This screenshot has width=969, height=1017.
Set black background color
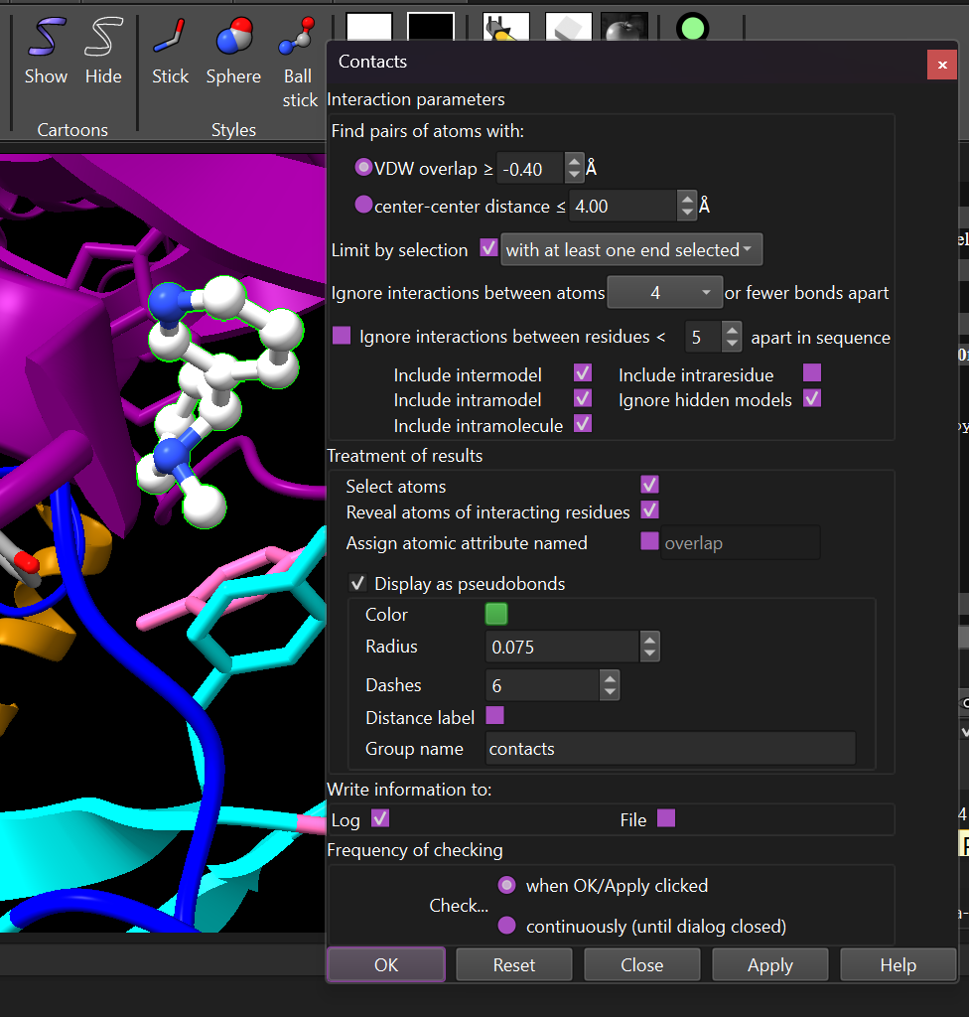pos(430,28)
